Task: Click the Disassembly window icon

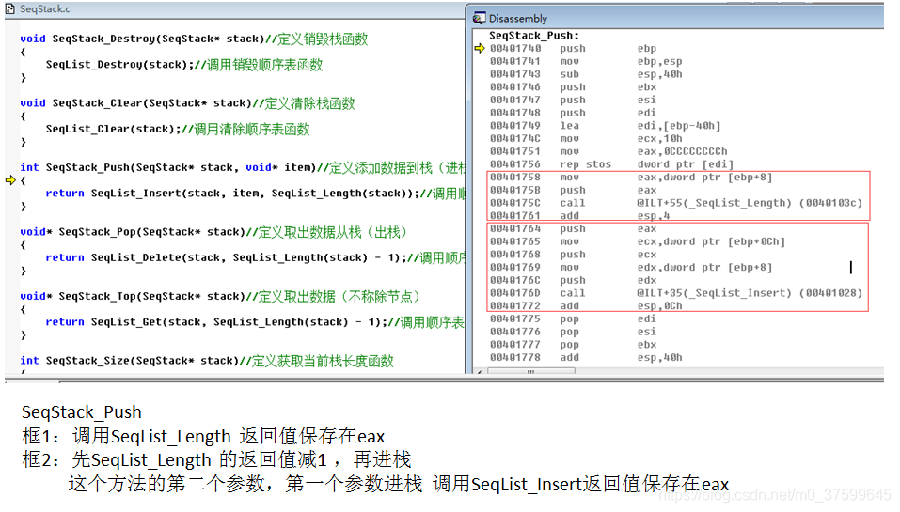Action: [x=479, y=19]
